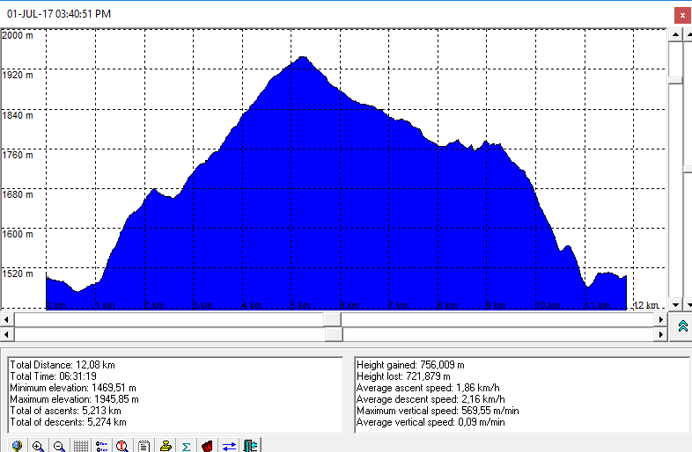
Task: Click the peak of the blue elevation profile
Action: [302, 58]
